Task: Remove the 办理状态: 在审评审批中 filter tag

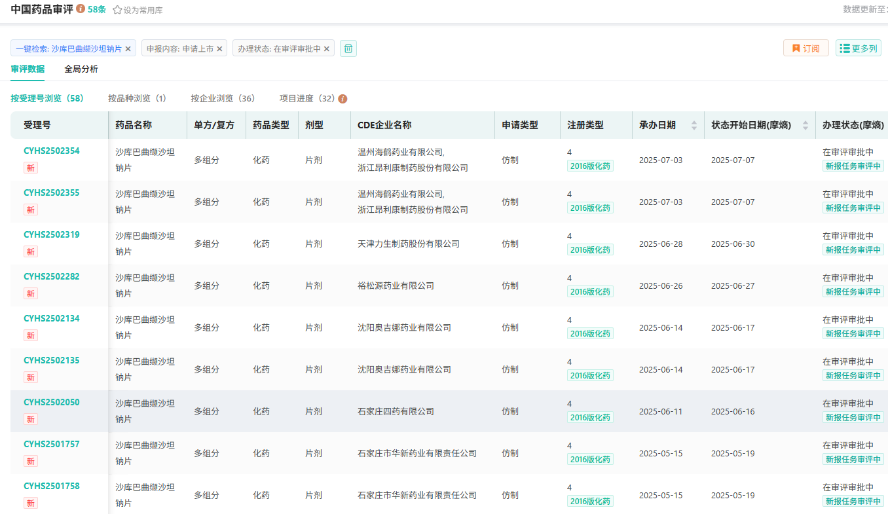Action: 327,48
